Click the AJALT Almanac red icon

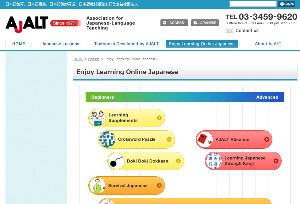pos(205,139)
